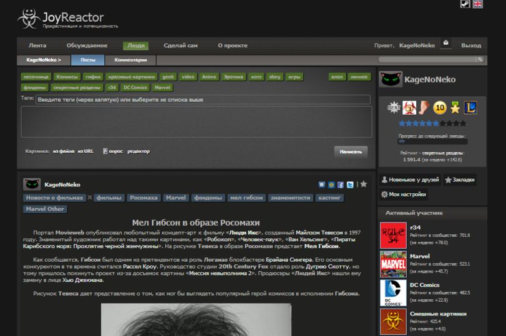
Task: Open the Обсуждаемое menu item
Action: click(x=87, y=46)
